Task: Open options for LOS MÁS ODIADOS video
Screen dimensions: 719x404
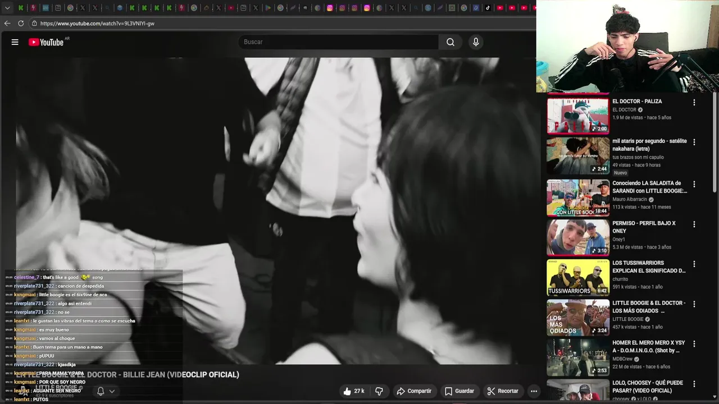Action: coord(694,304)
